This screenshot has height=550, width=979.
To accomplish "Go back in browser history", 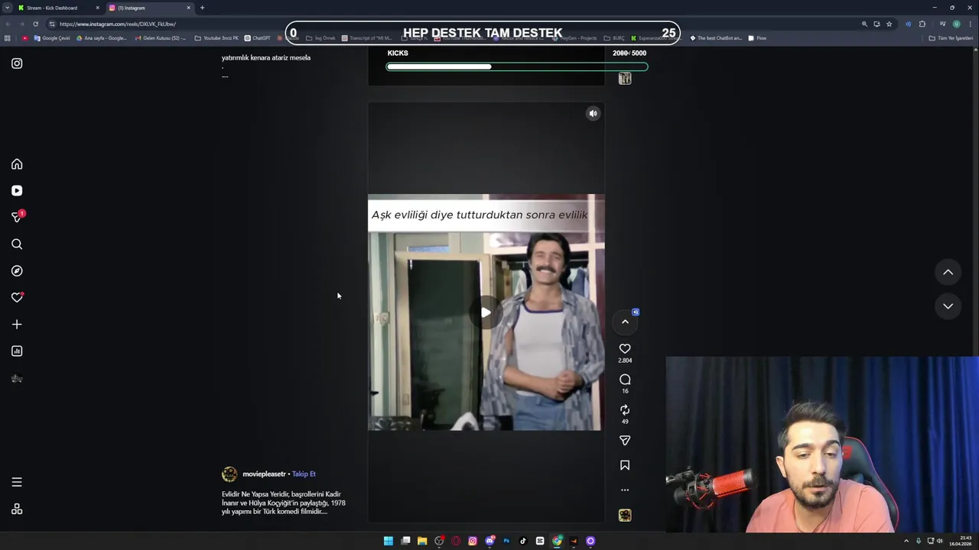I will coord(8,24).
